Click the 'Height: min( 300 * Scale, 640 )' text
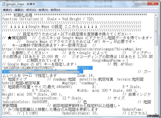The image size is (161, 118). [x=31, y=94]
